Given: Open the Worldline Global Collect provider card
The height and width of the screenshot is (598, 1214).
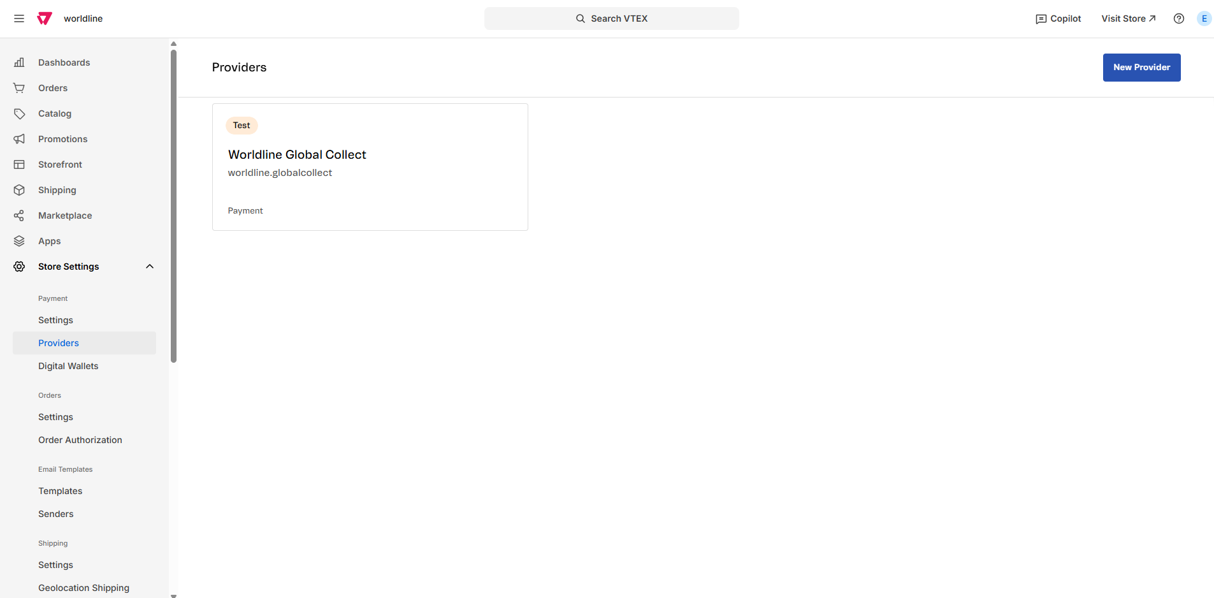Looking at the screenshot, I should 370,166.
